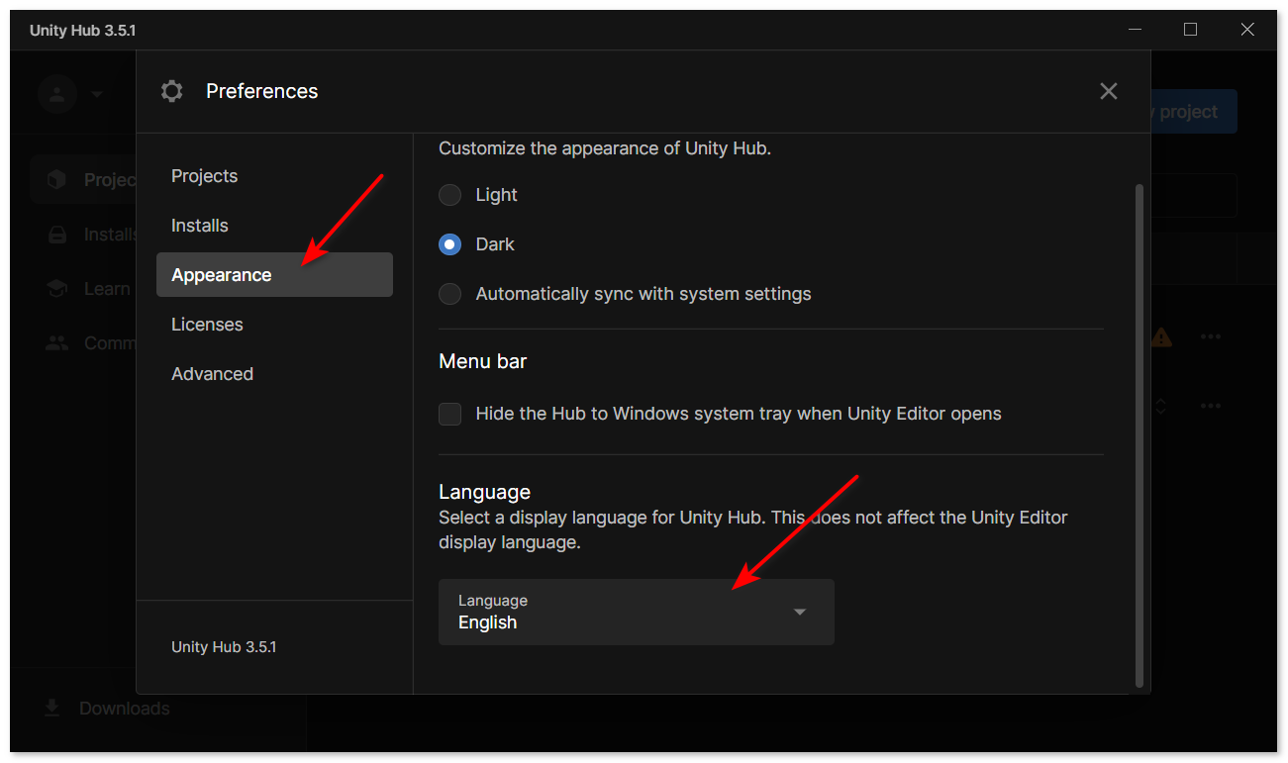Open the Installs preferences section
1288x763 pixels.
click(x=274, y=226)
